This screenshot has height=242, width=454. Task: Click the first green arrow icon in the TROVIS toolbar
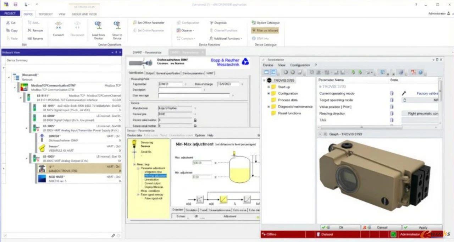353,72
